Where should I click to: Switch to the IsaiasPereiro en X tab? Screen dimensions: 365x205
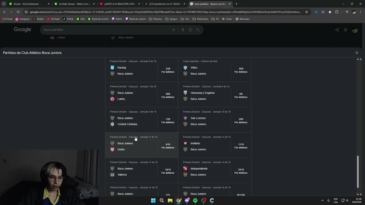[x=165, y=4]
